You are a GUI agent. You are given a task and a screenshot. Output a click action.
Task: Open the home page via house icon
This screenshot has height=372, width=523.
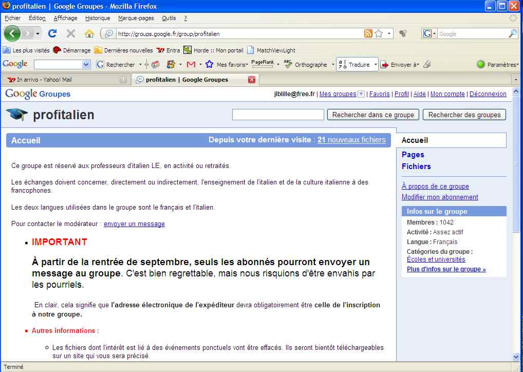pos(89,33)
